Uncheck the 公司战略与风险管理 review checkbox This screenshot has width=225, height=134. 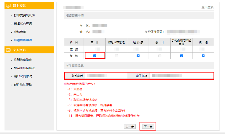click(182, 55)
